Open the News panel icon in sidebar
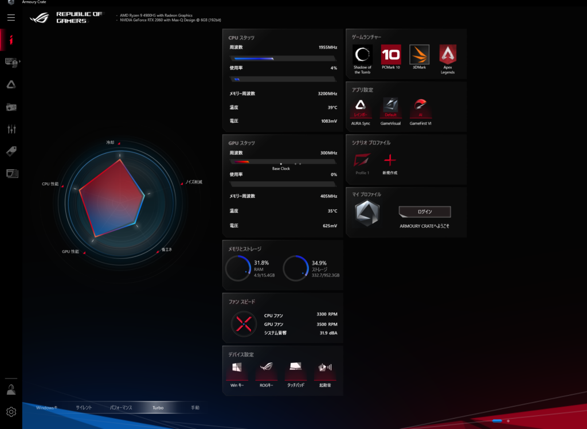The image size is (587, 429). pos(12,173)
